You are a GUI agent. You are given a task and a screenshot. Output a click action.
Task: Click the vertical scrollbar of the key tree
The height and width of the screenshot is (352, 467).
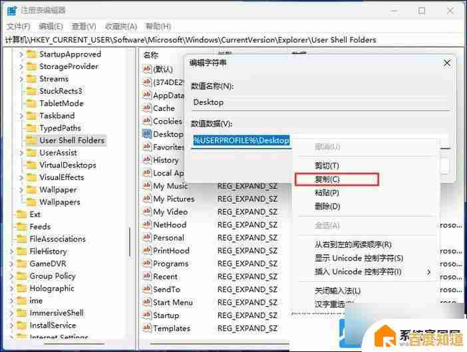coord(130,241)
